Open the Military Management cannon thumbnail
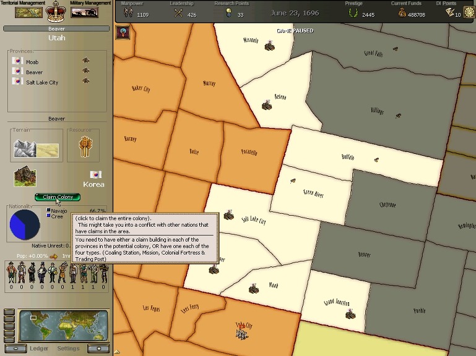476x356 pixels. (x=84, y=12)
